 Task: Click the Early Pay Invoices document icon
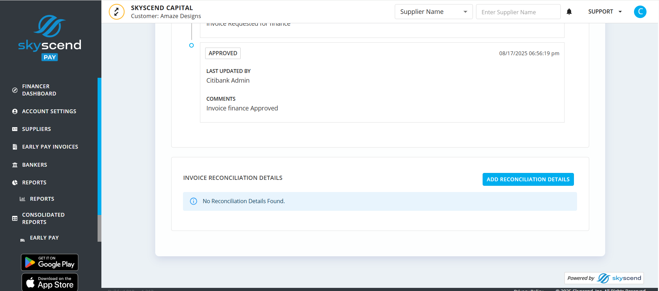(x=15, y=147)
